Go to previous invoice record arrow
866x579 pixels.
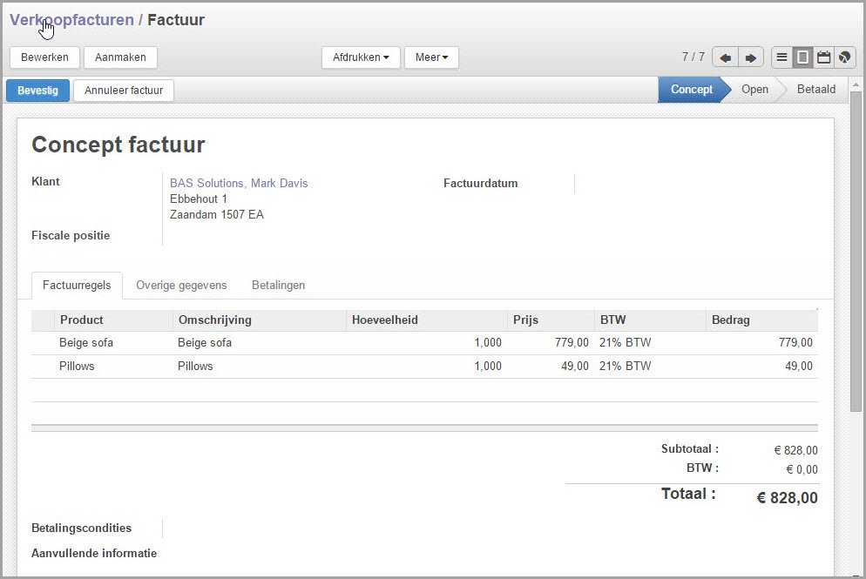point(725,57)
